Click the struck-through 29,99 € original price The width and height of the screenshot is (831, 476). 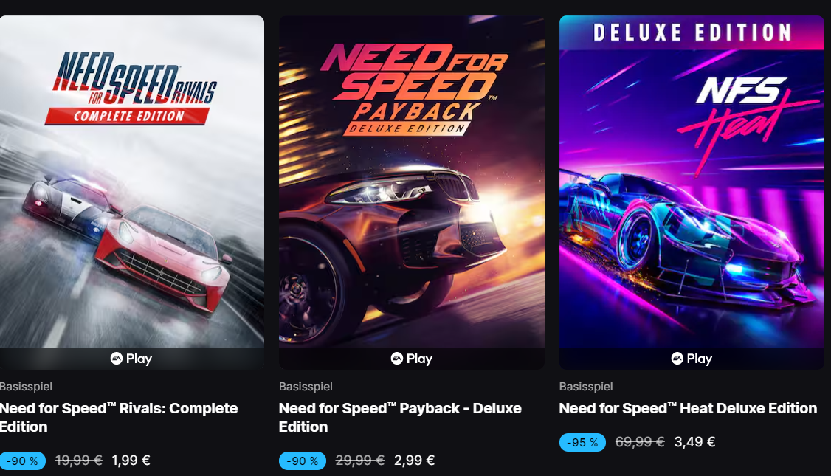click(360, 461)
